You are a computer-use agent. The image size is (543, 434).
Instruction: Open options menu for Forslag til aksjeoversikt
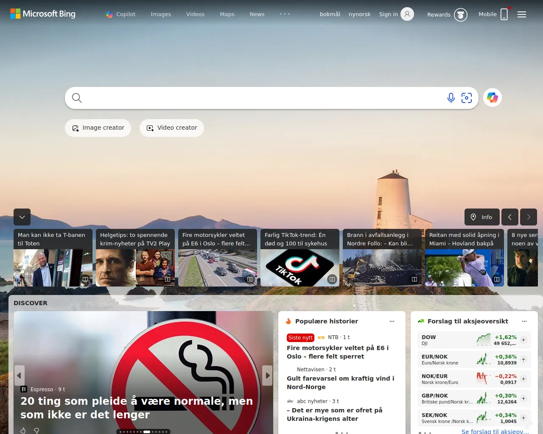pos(524,321)
